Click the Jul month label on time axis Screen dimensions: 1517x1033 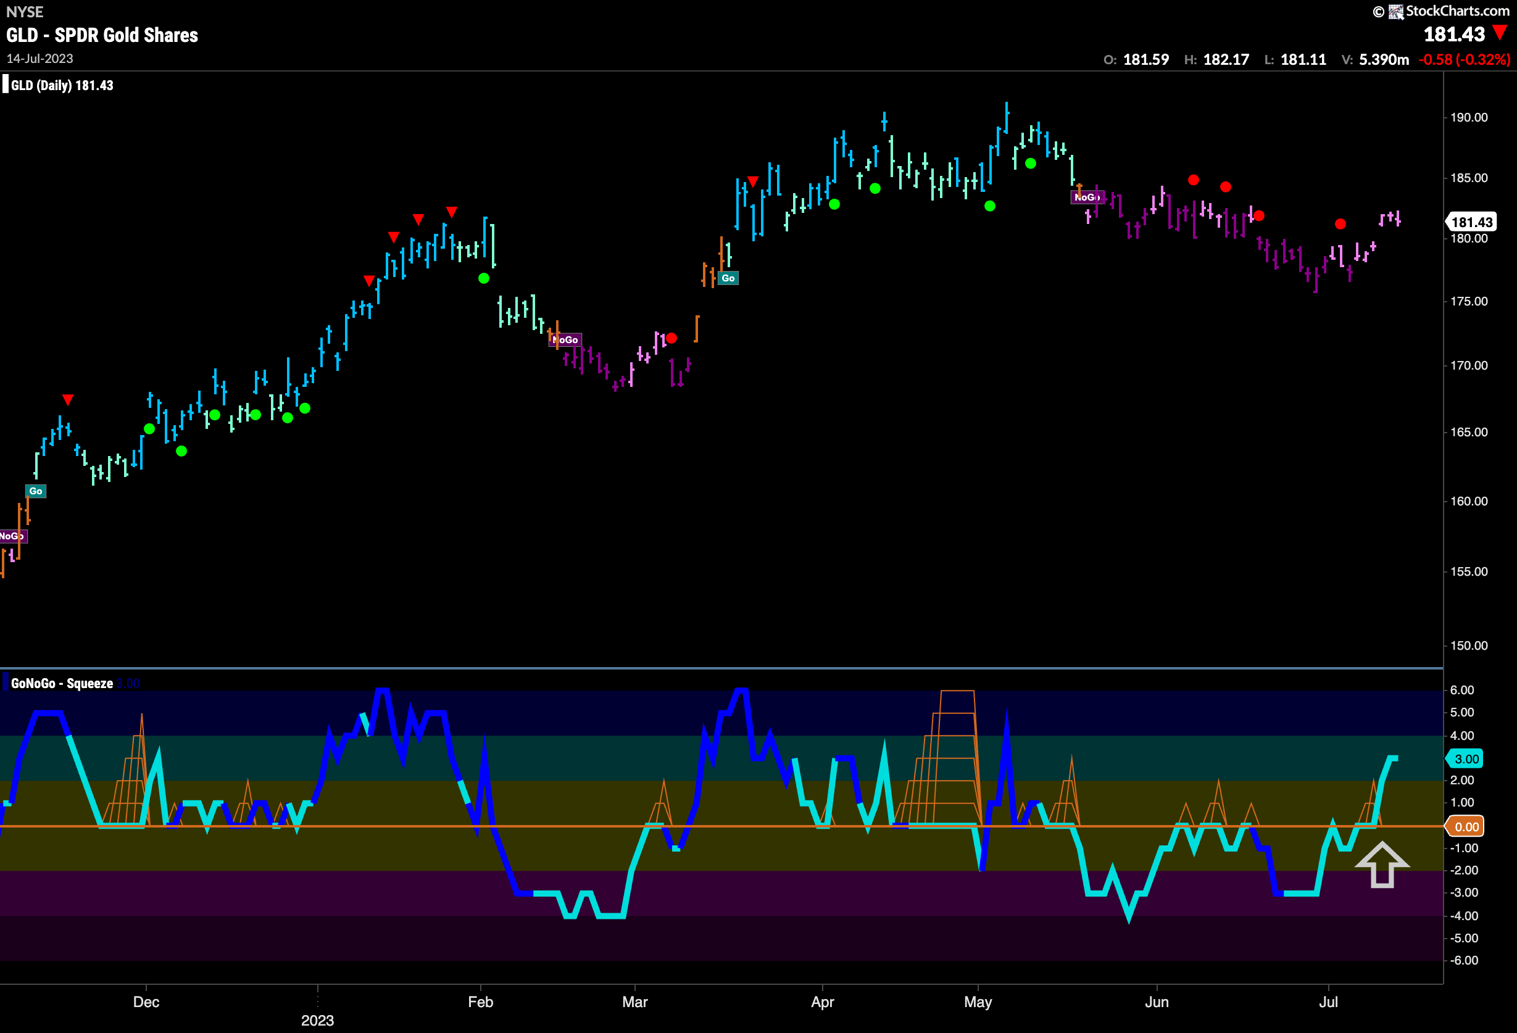click(x=1328, y=1002)
